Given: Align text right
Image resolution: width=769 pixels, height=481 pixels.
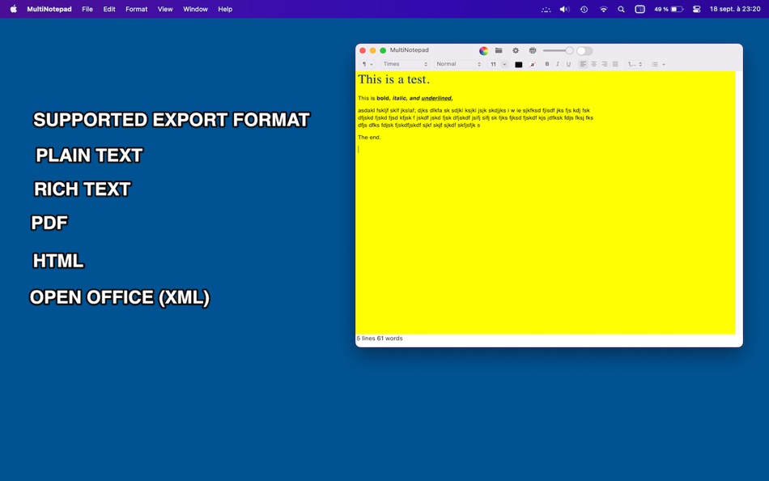Looking at the screenshot, I should (x=605, y=64).
